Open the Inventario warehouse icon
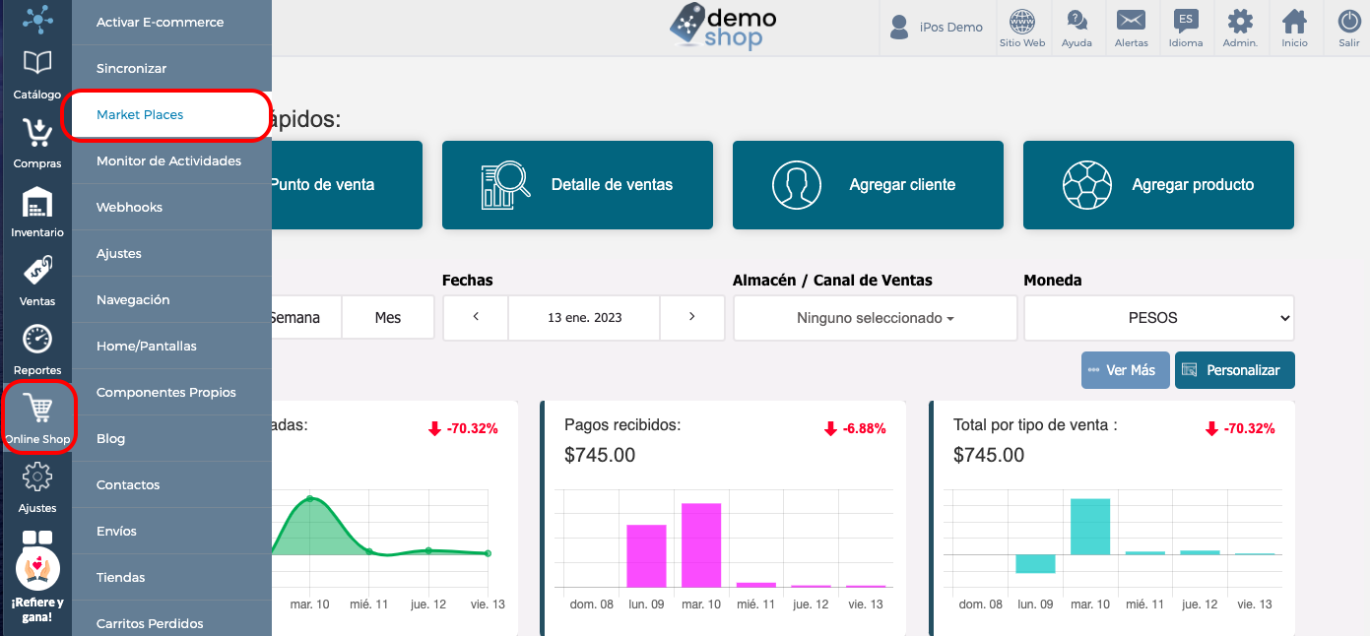Screen dimensions: 1370x636 (x=37, y=203)
